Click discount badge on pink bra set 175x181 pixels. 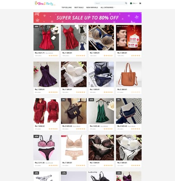click(x=36, y=137)
